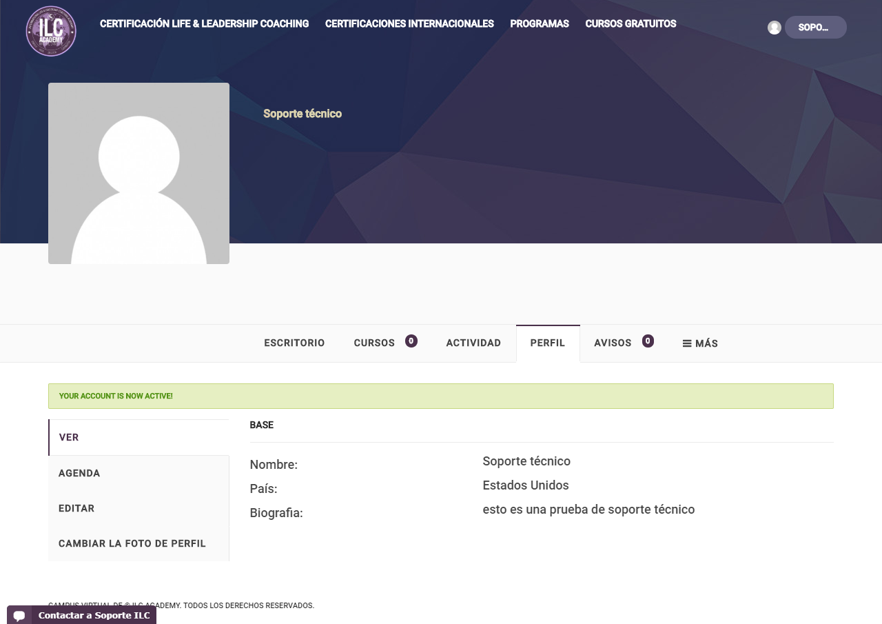
Task: Switch to the Escritorio tab
Action: (x=294, y=343)
